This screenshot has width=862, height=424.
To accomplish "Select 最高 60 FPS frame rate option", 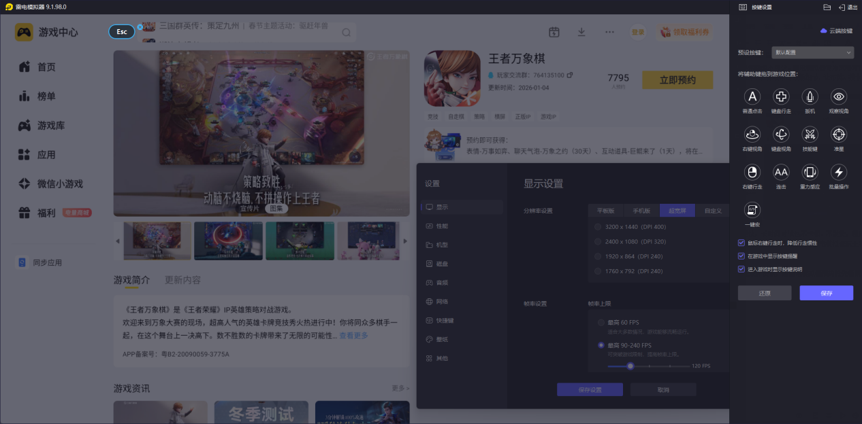I will (x=601, y=322).
